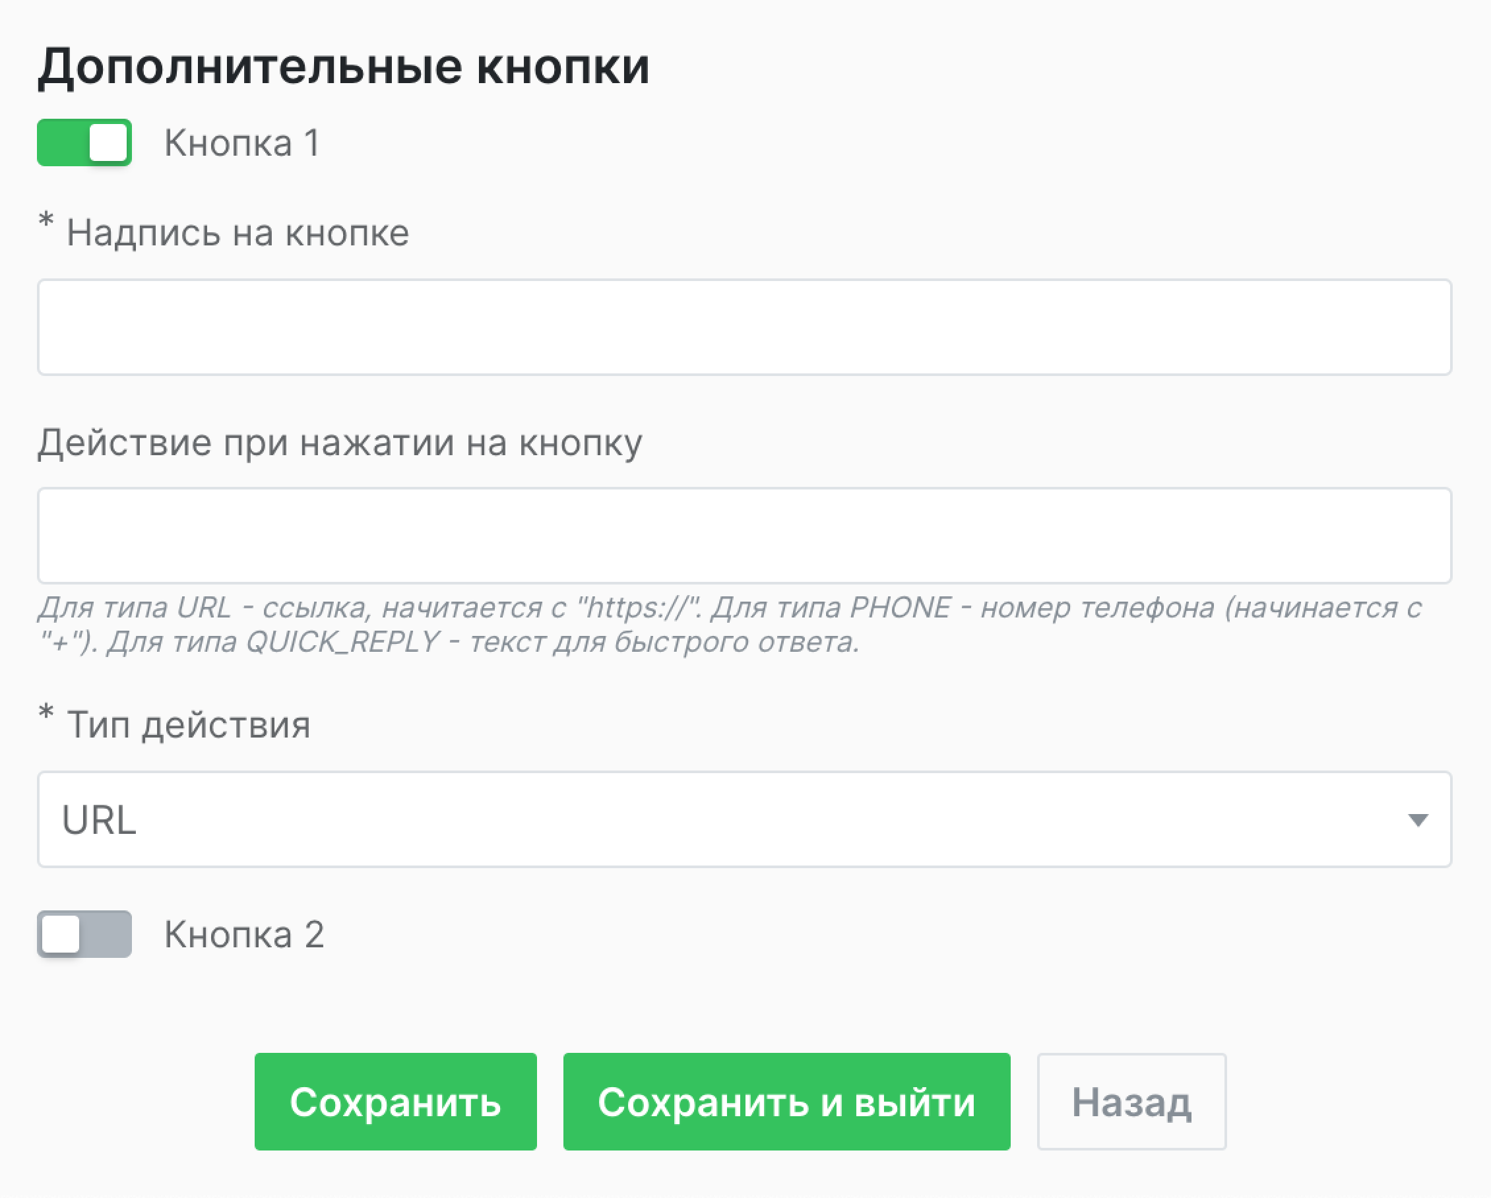Click into the Надпись на кнопке field
Viewport: 1491px width, 1198px height.
pos(745,327)
